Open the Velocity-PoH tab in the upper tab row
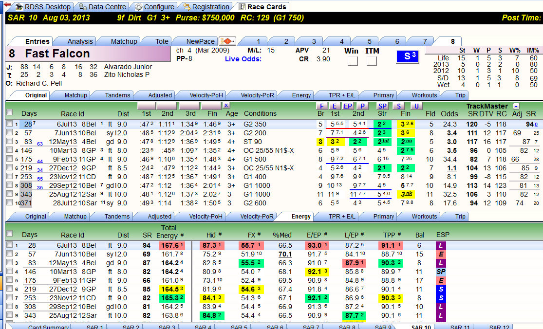543x329 pixels. click(206, 95)
